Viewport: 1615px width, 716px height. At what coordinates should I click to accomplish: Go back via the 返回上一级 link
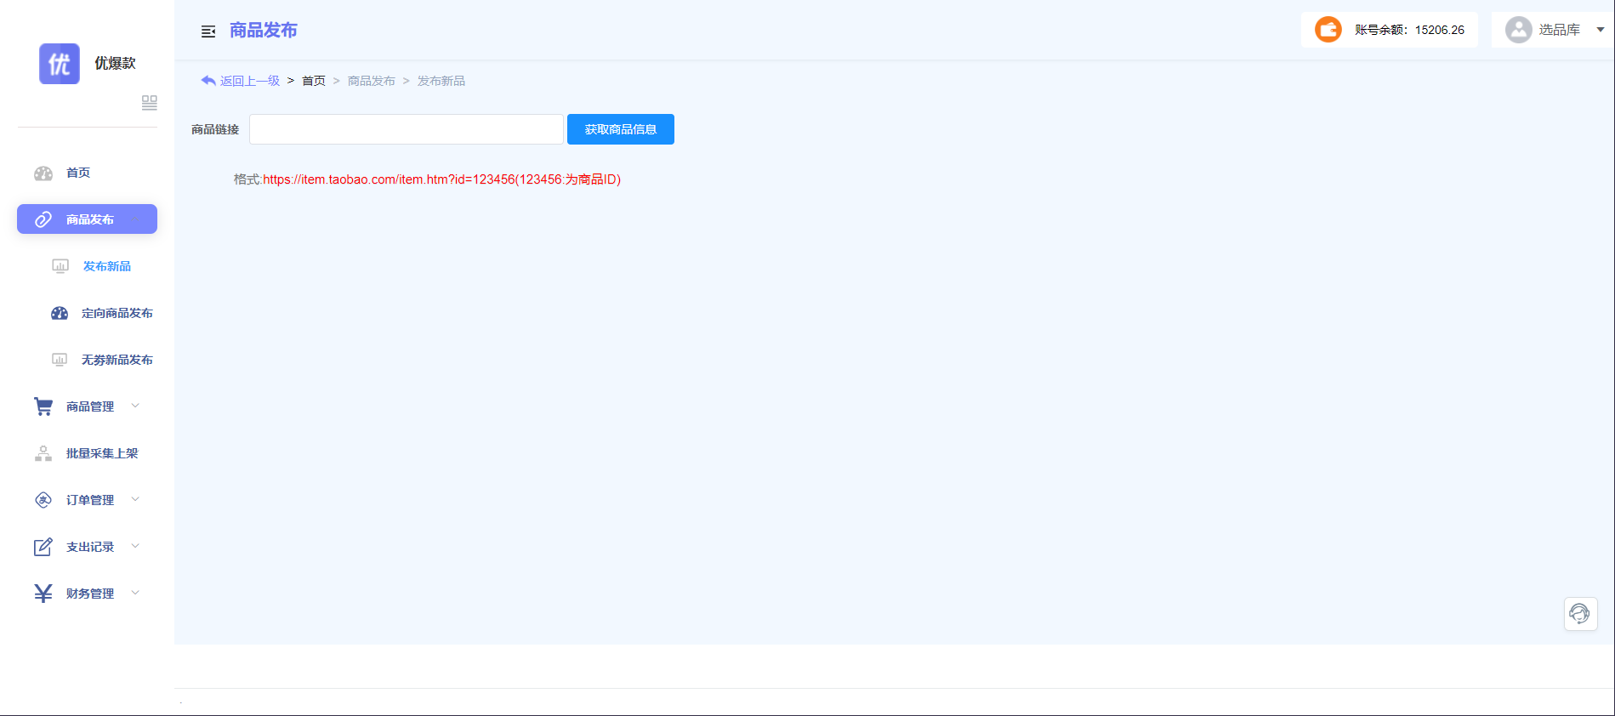coord(250,81)
